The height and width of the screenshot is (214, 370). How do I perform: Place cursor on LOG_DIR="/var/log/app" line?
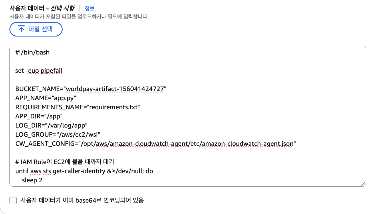click(51, 126)
